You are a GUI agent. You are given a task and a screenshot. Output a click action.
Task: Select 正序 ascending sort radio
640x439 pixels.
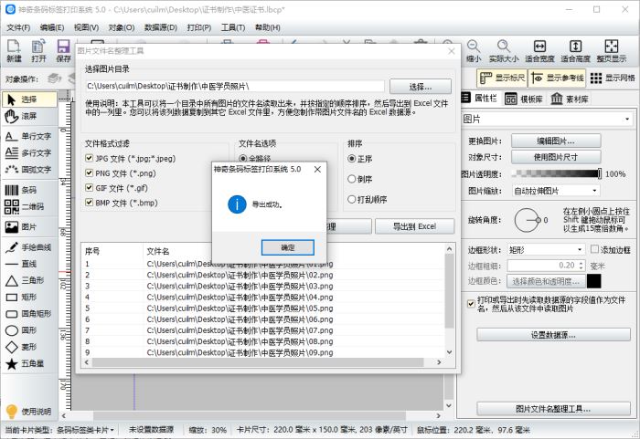pos(351,159)
